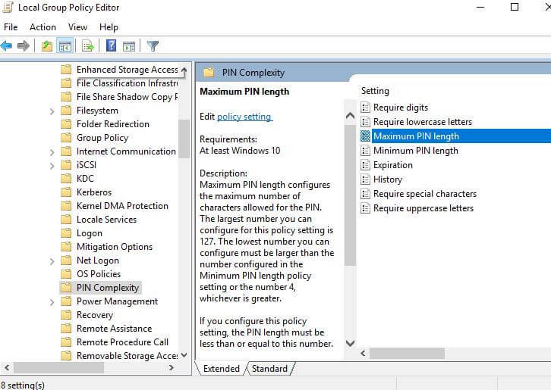Select the Minimum PIN length setting

415,151
